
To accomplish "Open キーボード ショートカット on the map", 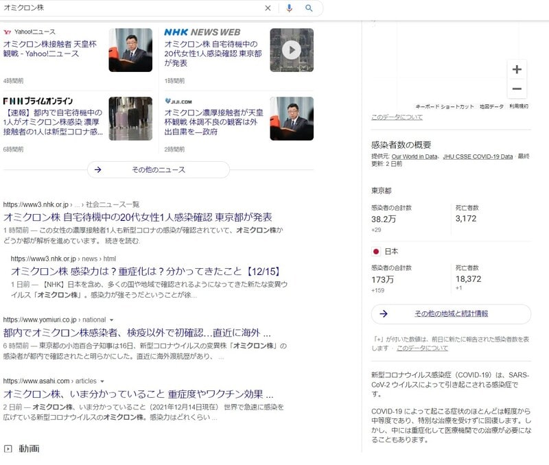I will click(445, 106).
